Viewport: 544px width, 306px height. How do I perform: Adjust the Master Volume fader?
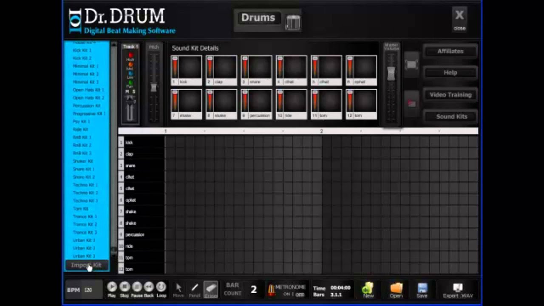point(391,73)
